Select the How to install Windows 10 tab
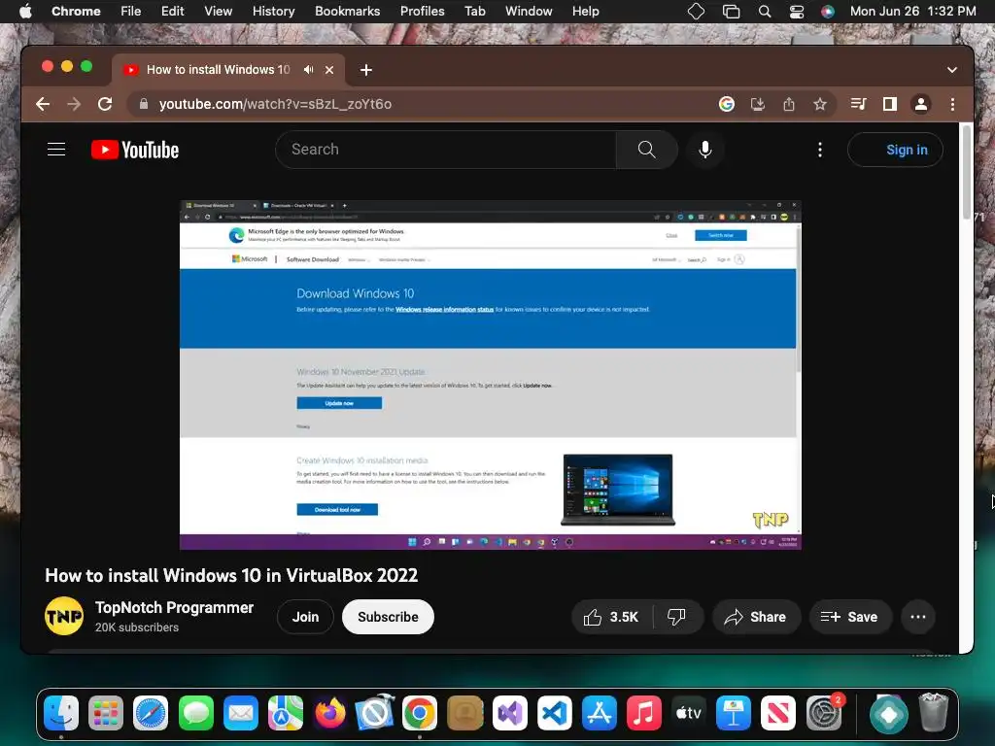This screenshot has width=995, height=746. (x=219, y=70)
